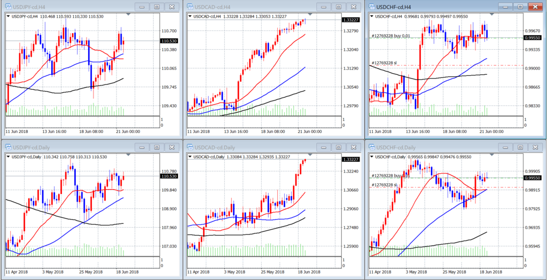Screen dimensions: 547x280
Task: Minimize the USDCHF-cd,Daily chart window
Action: tap(506, 147)
